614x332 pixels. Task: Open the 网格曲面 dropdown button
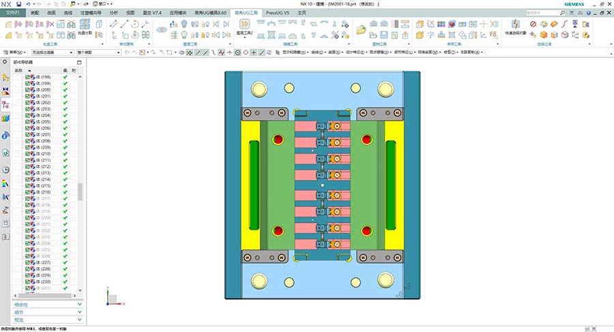tap(429, 52)
